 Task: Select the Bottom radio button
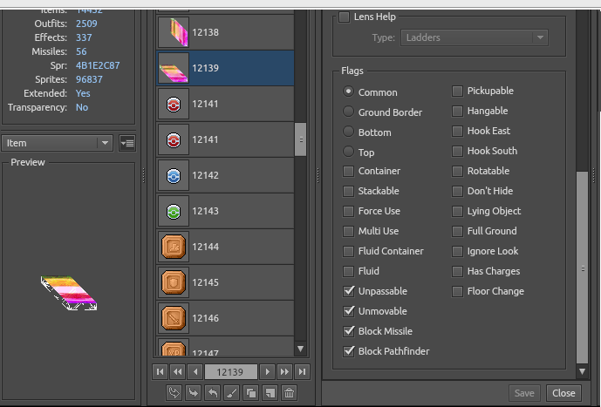[x=348, y=132]
